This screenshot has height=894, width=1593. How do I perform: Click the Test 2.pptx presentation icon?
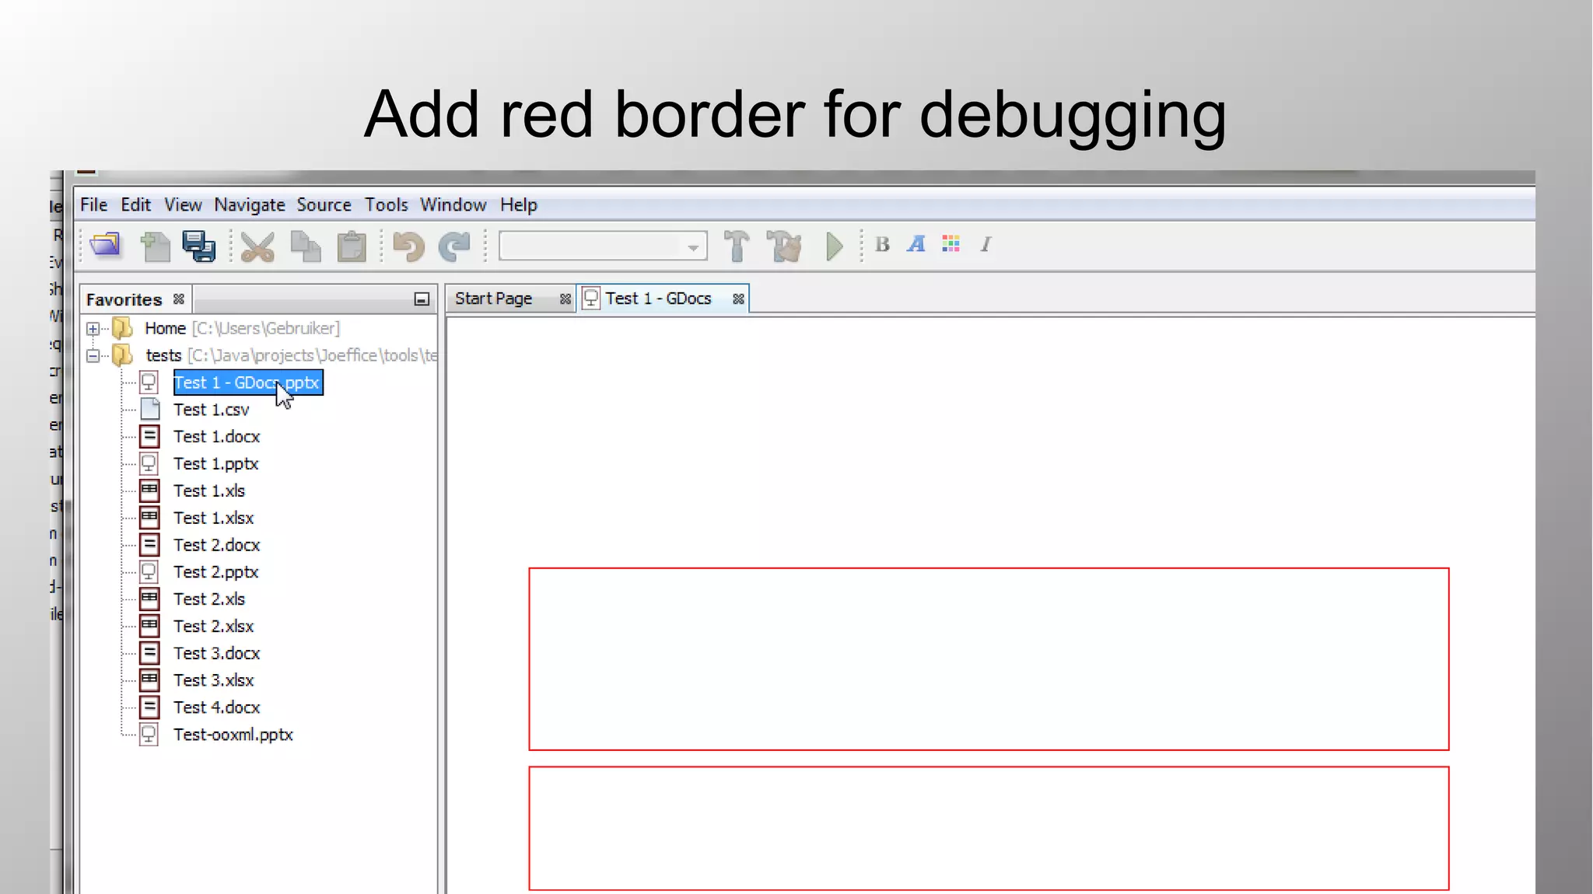pyautogui.click(x=149, y=572)
